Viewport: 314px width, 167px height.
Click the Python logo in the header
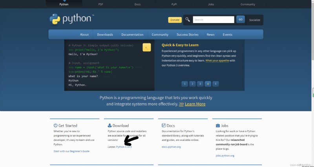click(x=71, y=19)
